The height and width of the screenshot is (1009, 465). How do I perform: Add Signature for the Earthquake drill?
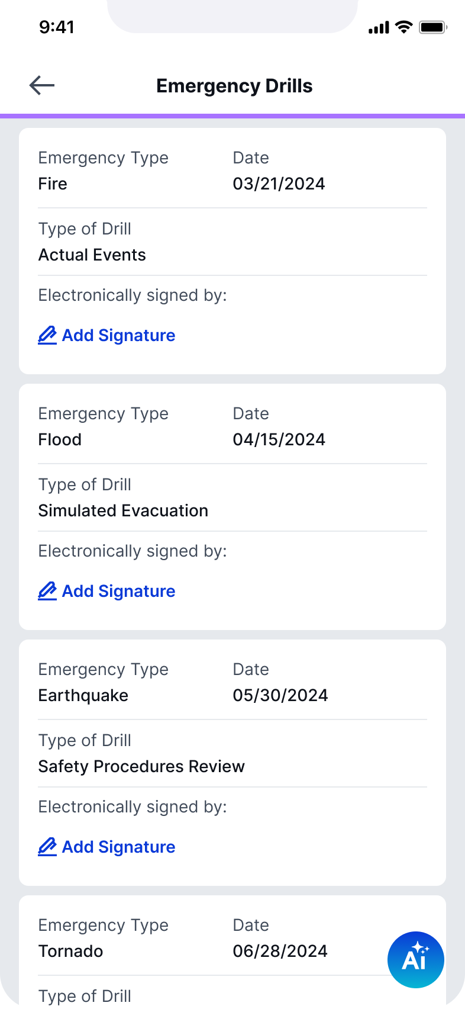pyautogui.click(x=107, y=847)
